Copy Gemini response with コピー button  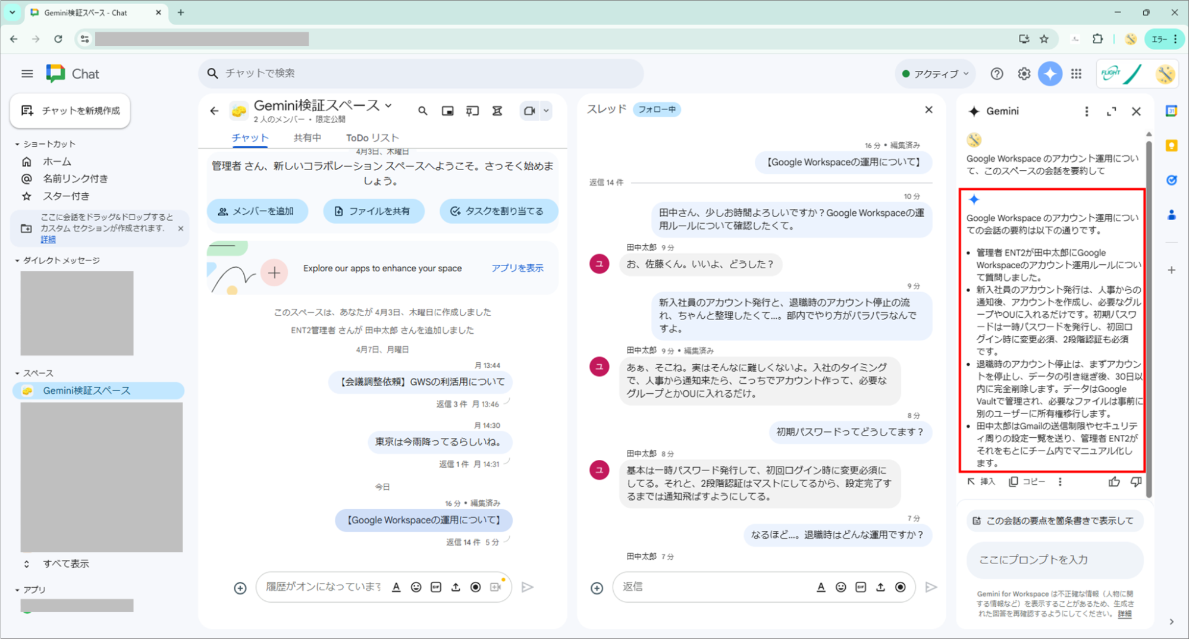pyautogui.click(x=1027, y=481)
